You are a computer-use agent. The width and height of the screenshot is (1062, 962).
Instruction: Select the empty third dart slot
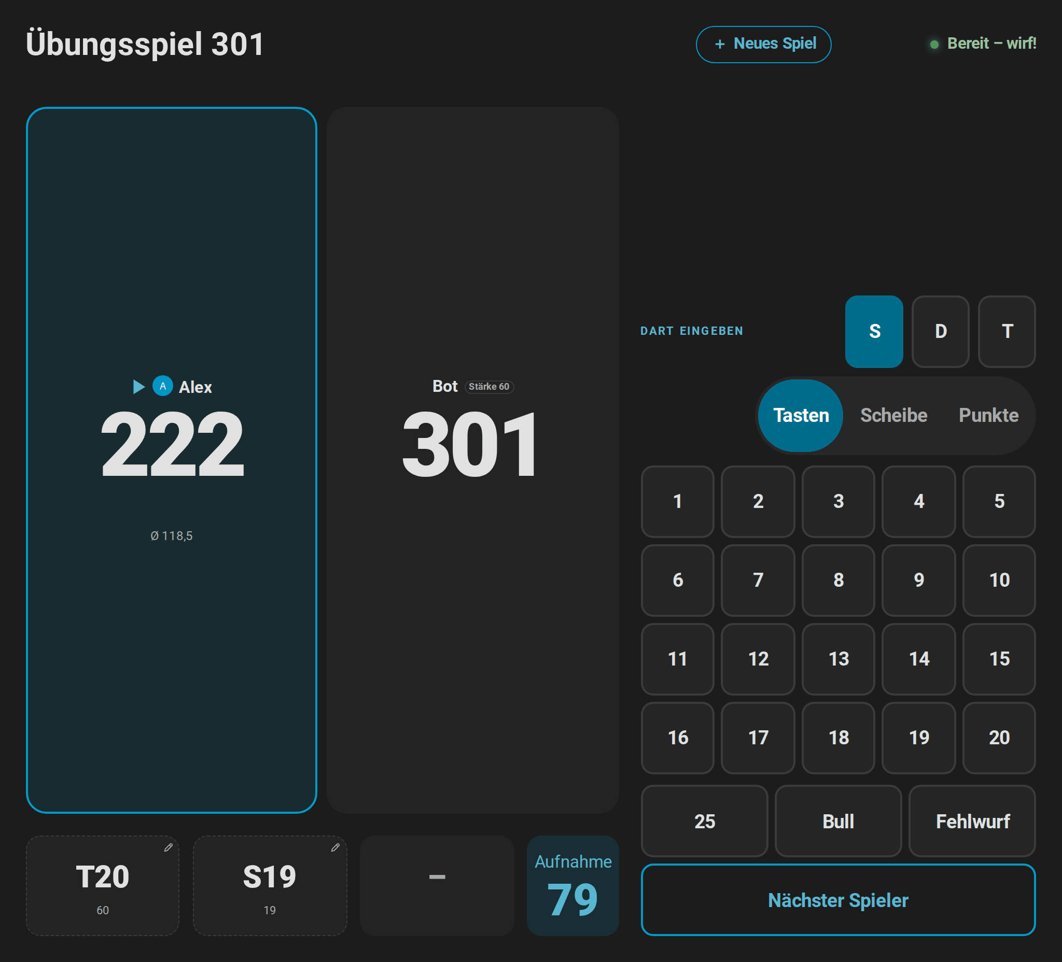pos(437,886)
